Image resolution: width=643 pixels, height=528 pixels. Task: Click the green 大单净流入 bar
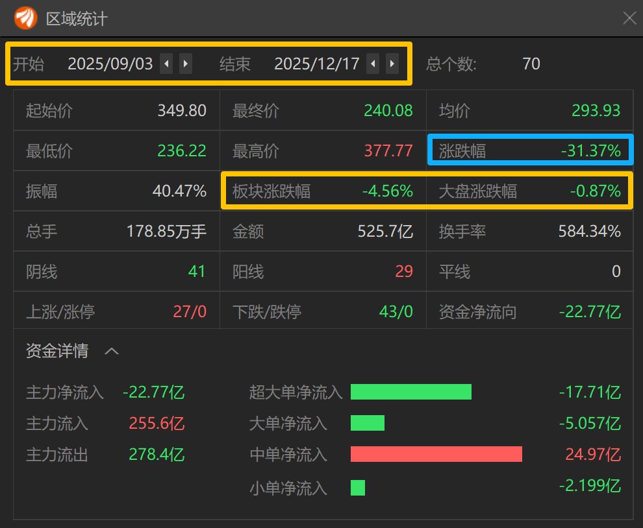pos(368,423)
